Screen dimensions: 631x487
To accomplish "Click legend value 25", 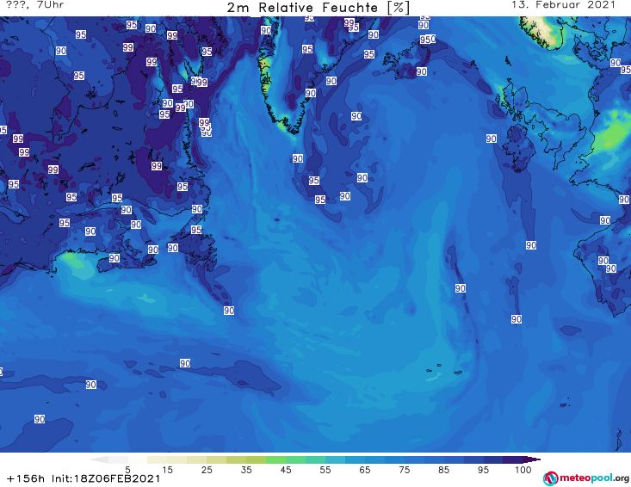I will (207, 470).
